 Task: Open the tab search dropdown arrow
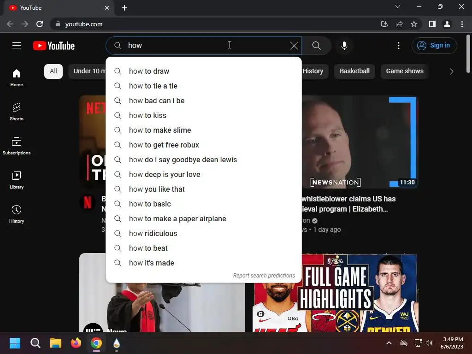pyautogui.click(x=398, y=6)
